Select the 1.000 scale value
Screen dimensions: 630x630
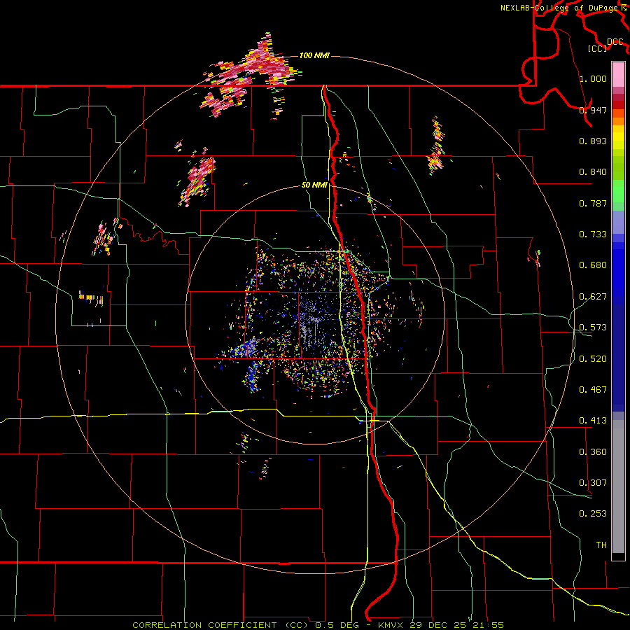(593, 78)
